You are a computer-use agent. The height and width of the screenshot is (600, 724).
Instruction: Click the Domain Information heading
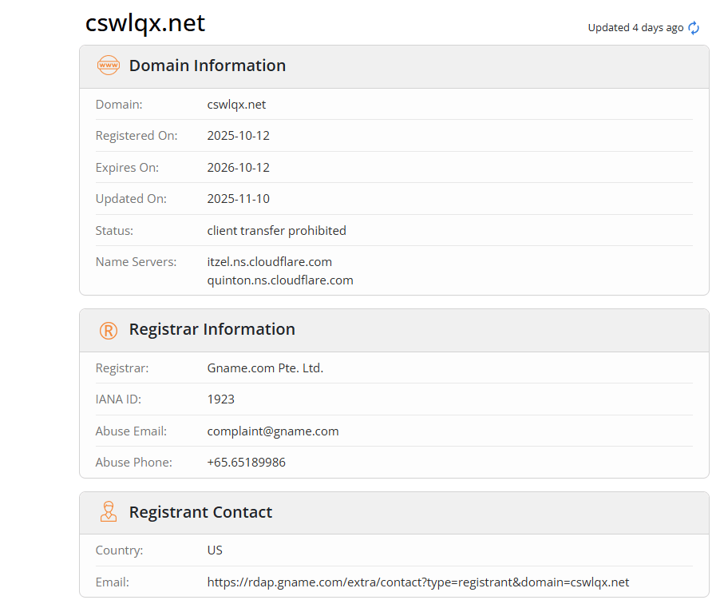pos(208,66)
